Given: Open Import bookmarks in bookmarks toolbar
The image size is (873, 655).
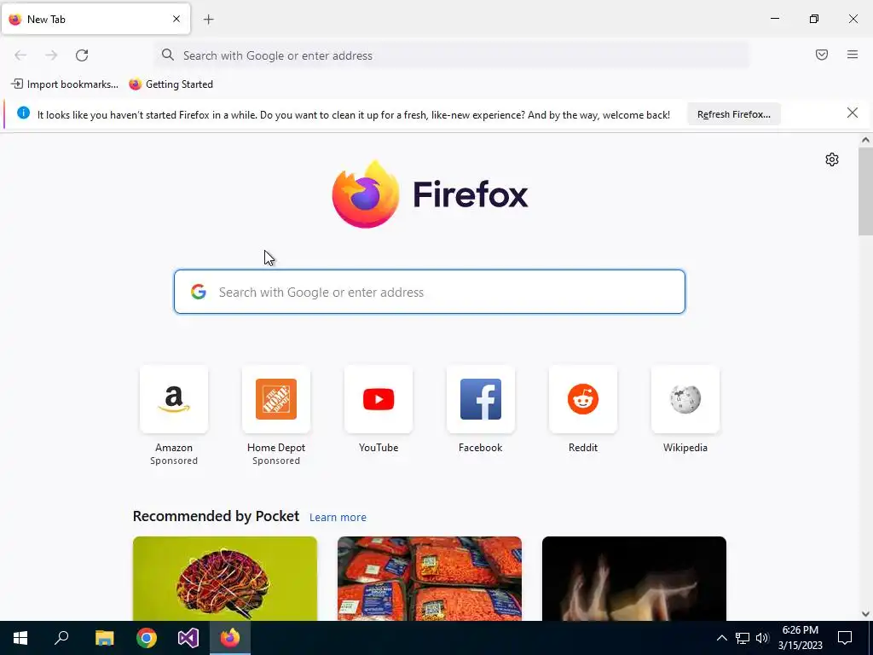Looking at the screenshot, I should point(65,84).
